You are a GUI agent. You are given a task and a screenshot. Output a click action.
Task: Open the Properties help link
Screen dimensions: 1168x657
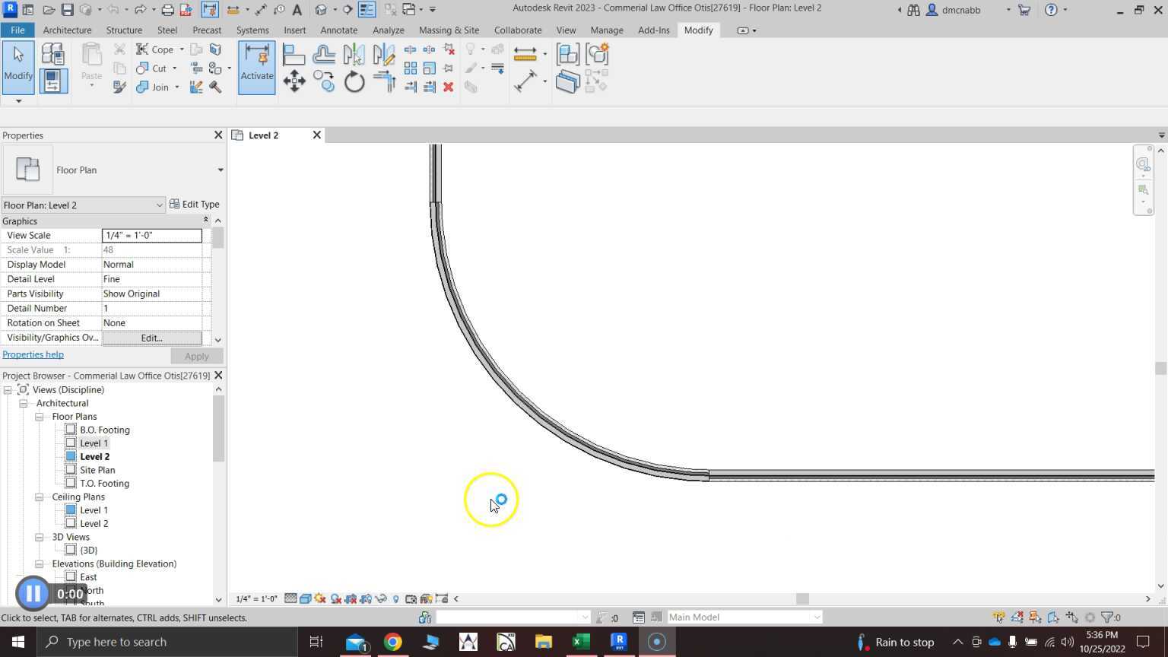pyautogui.click(x=33, y=354)
